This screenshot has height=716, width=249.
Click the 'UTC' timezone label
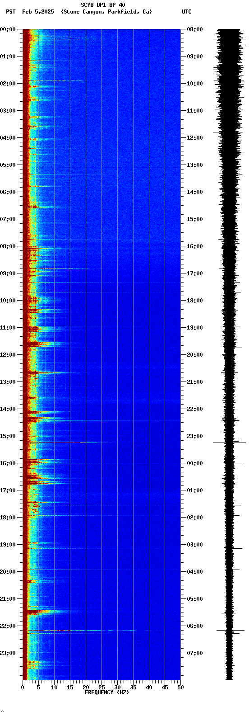pos(187,12)
